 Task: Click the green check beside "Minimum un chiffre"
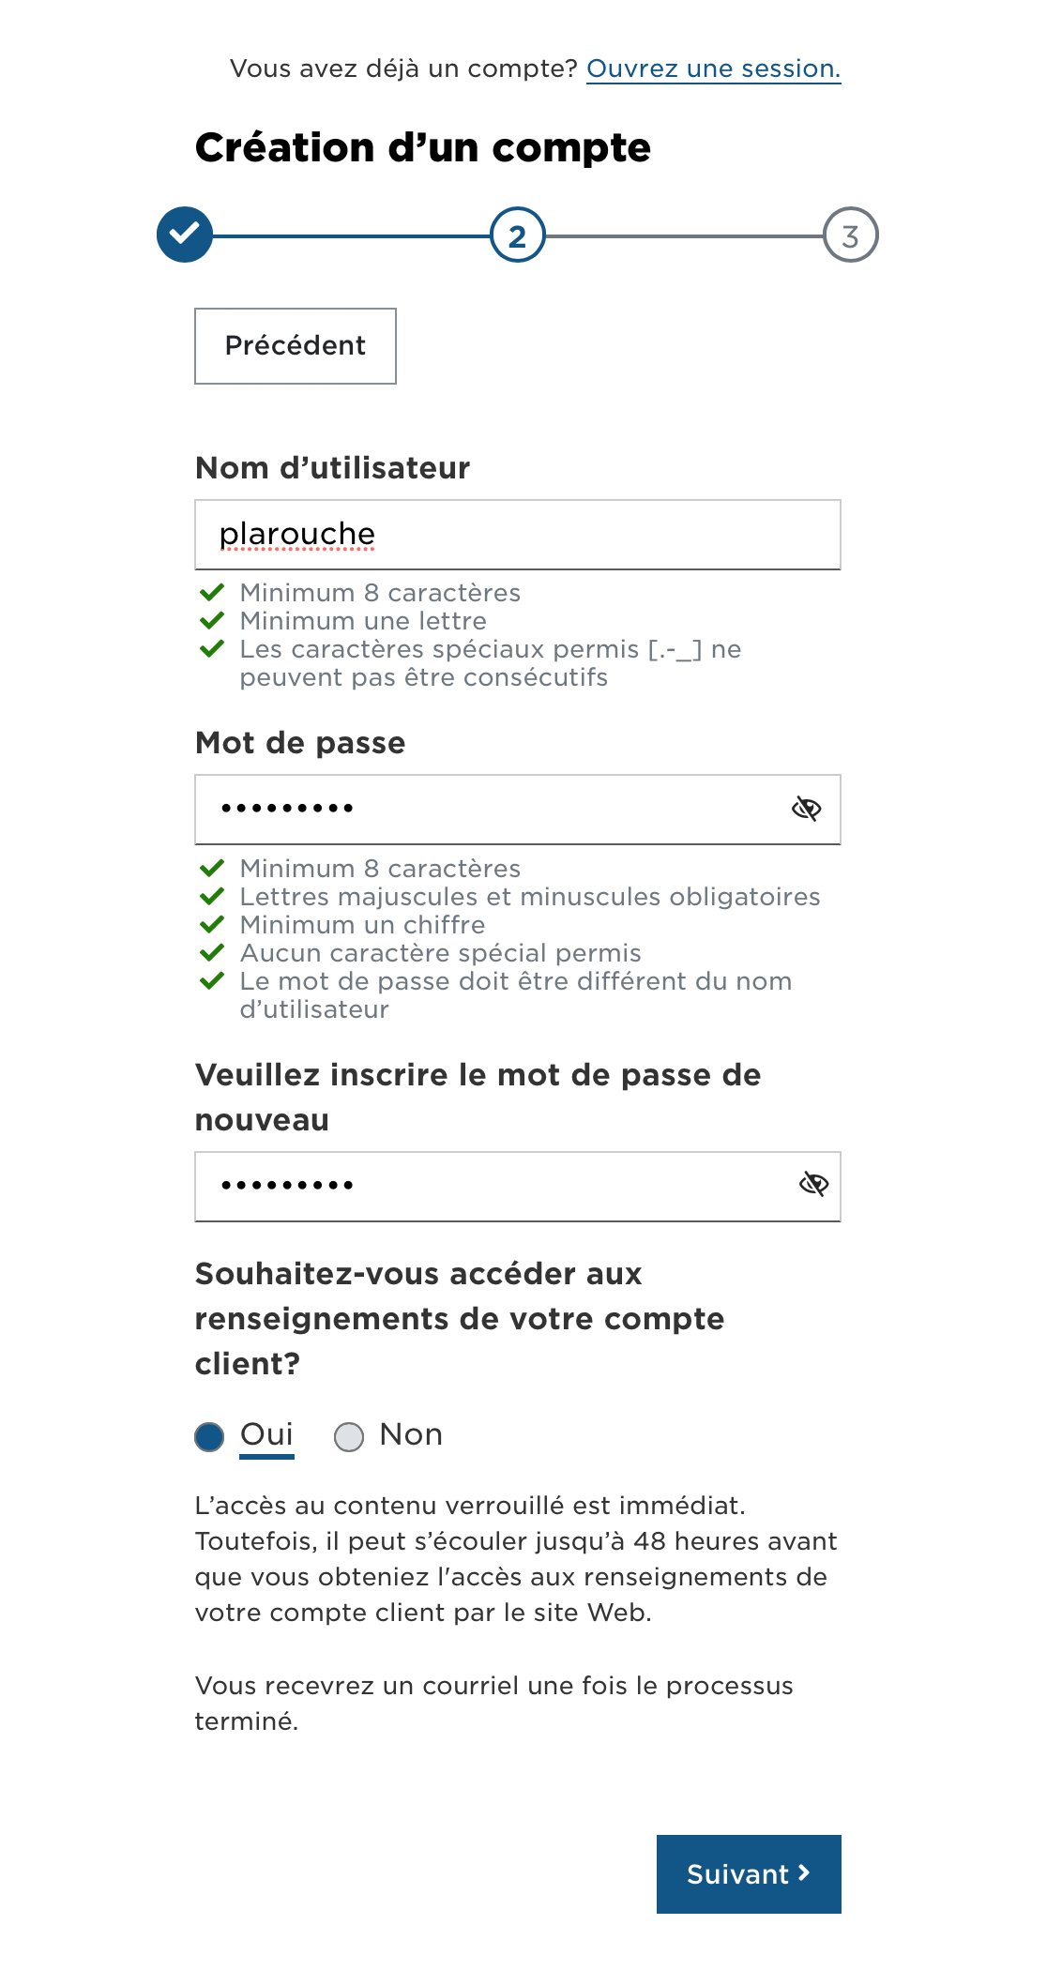point(212,925)
